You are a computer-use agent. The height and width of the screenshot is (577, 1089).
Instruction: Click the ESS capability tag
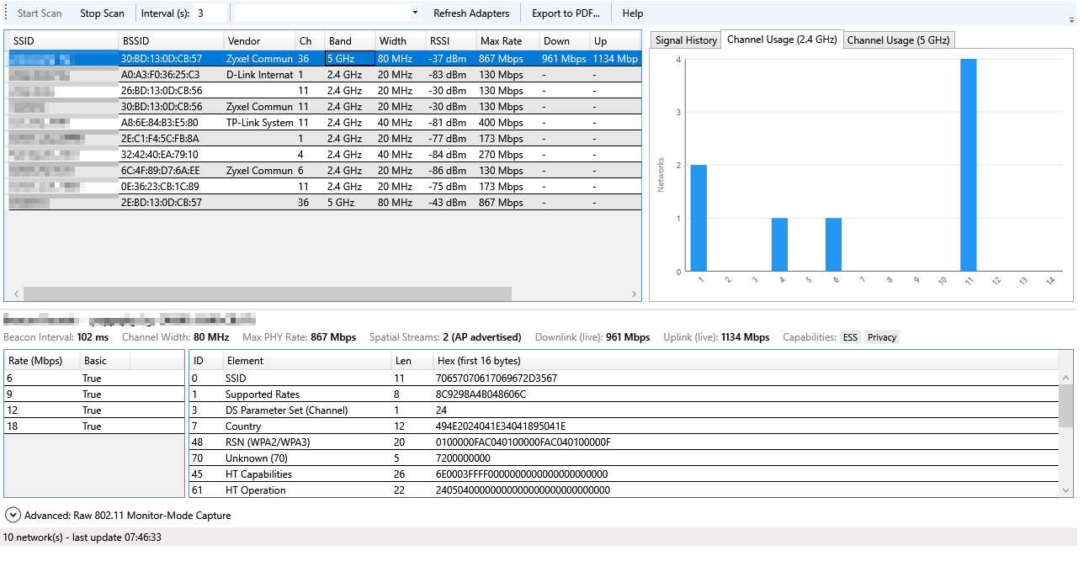pos(850,337)
